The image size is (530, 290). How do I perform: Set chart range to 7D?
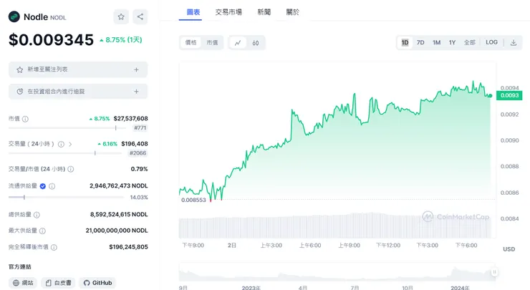(420, 42)
